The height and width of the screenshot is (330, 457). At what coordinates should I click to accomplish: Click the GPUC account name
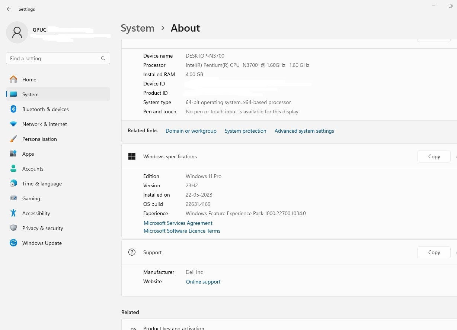coord(39,30)
